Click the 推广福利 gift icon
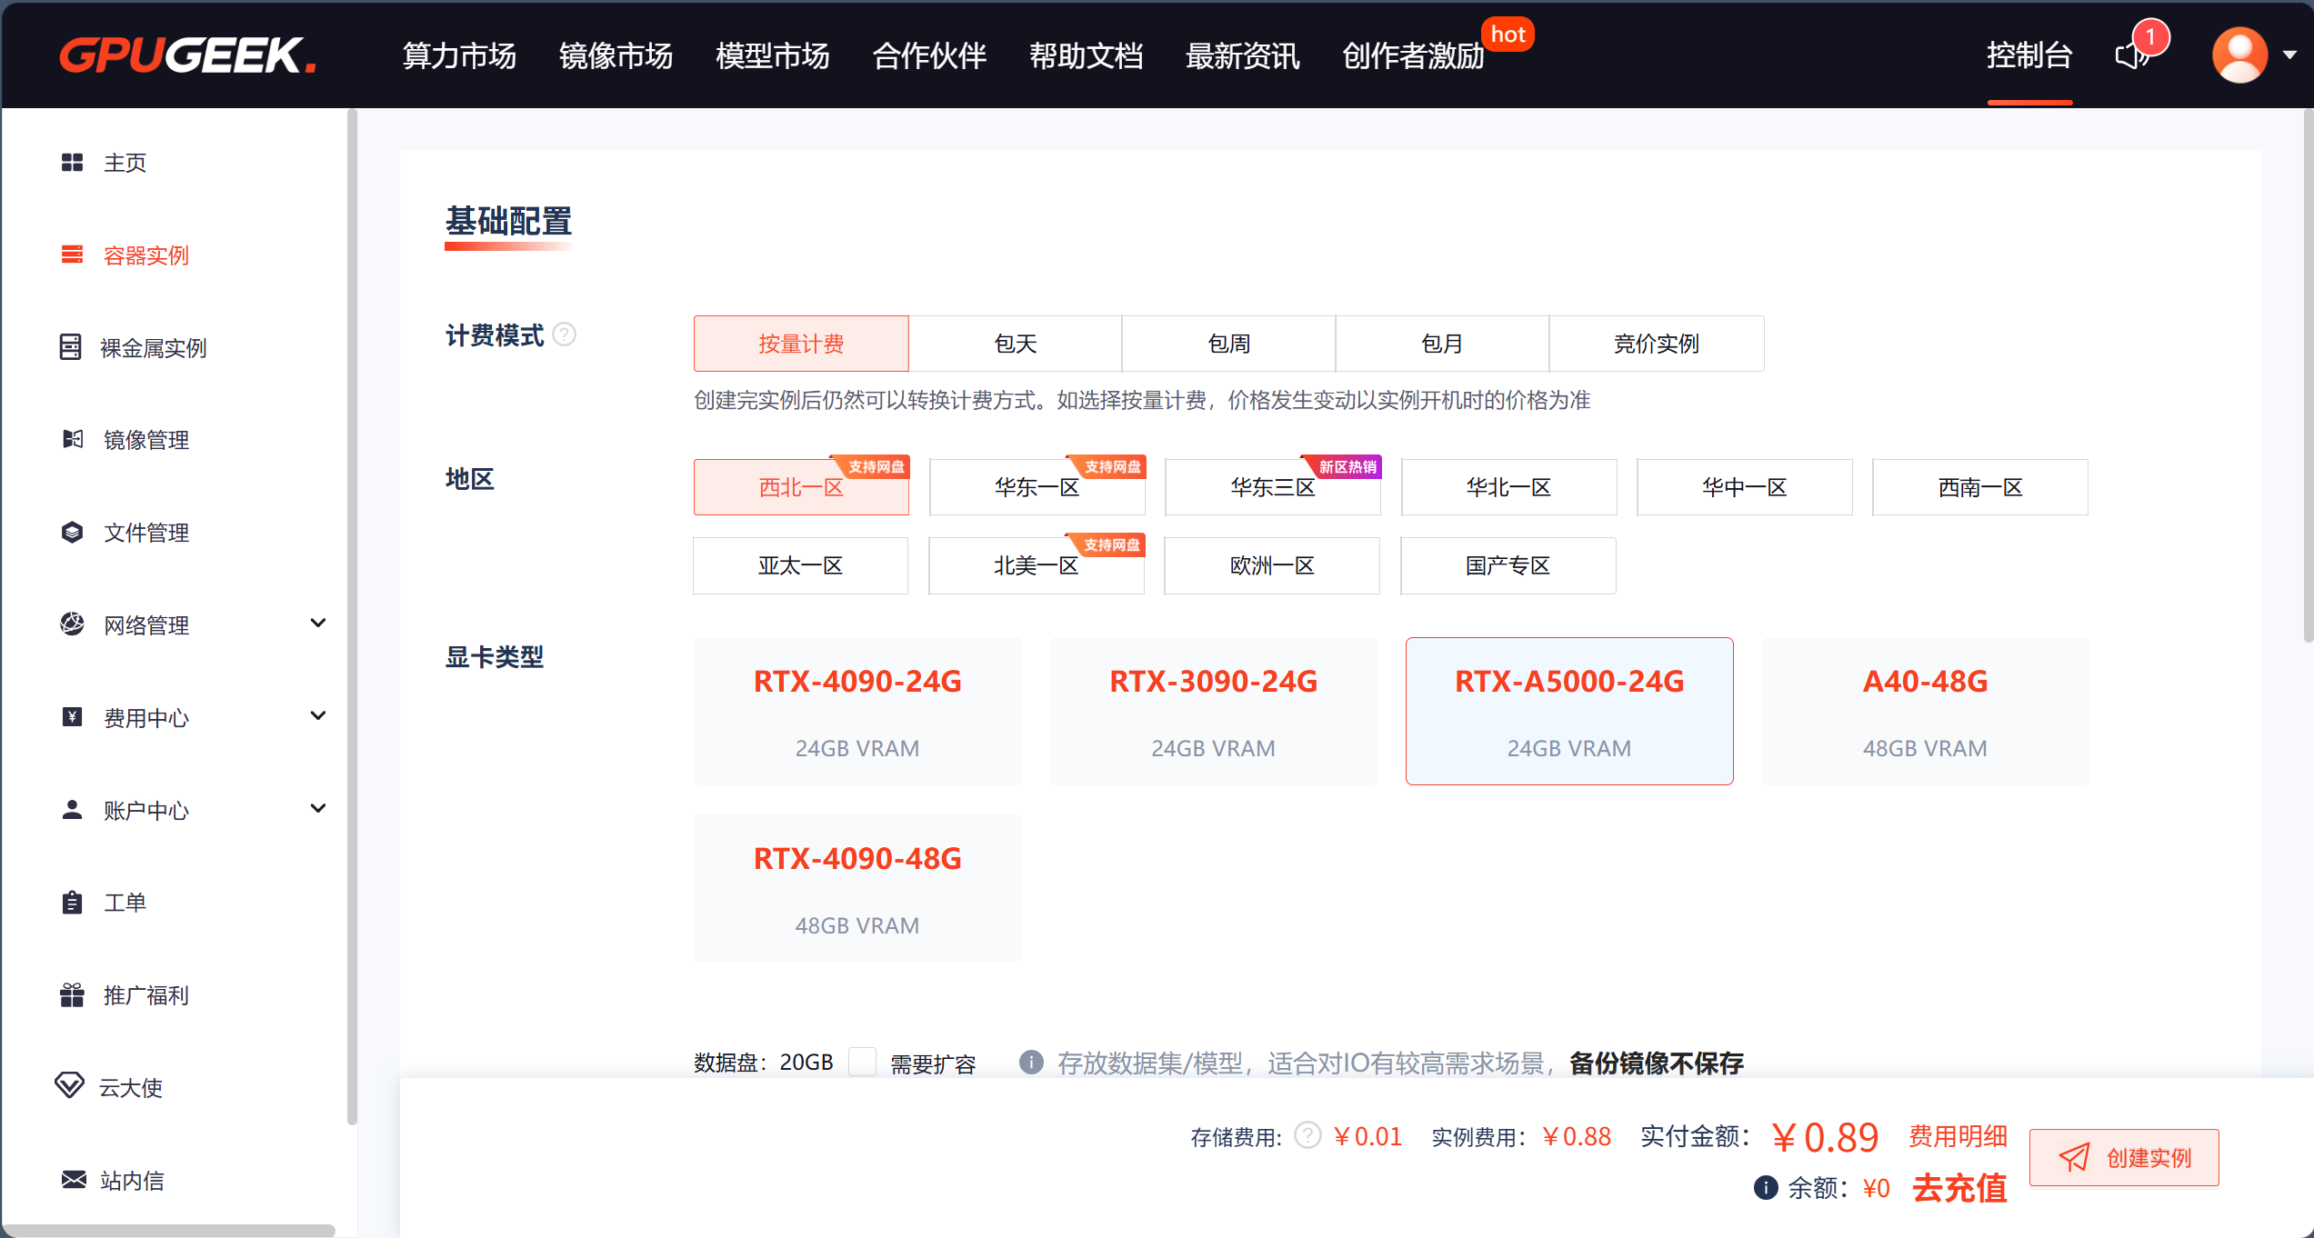The height and width of the screenshot is (1238, 2314). 72,995
